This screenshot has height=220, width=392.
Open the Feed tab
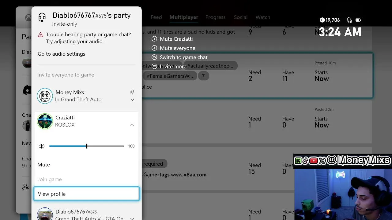click(156, 17)
